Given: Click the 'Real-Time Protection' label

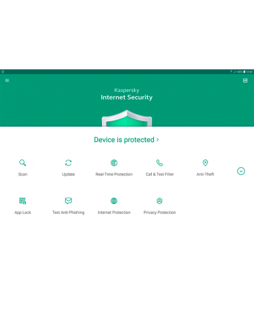Looking at the screenshot, I should click(114, 174).
